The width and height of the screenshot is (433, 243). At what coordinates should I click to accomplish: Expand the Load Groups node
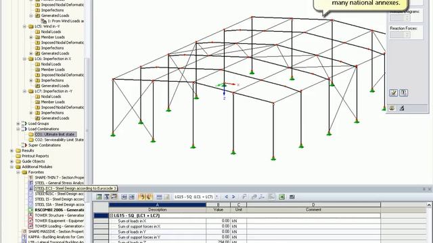tap(18, 124)
